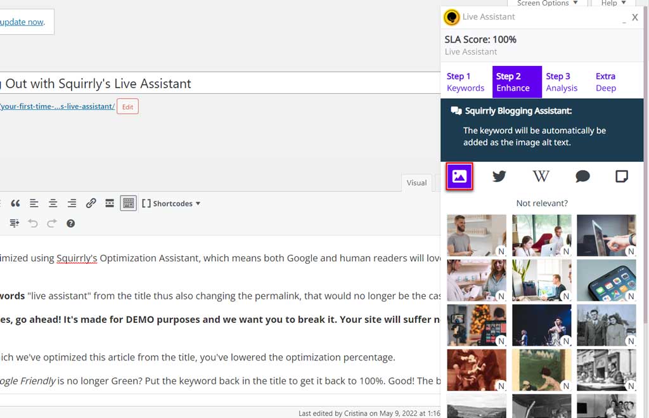Expand the Shortcodes dropdown
Image resolution: width=649 pixels, height=418 pixels.
[x=171, y=204]
